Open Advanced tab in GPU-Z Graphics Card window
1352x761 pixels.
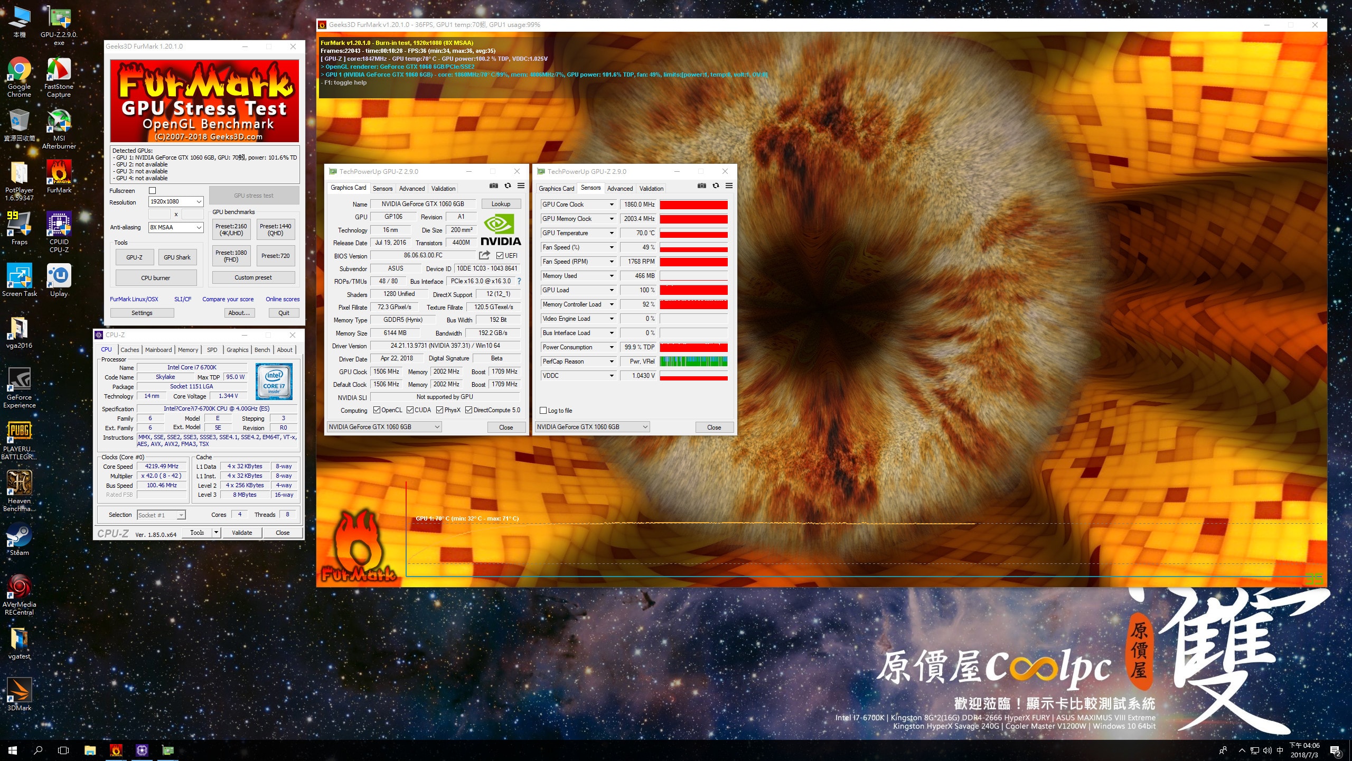(412, 189)
